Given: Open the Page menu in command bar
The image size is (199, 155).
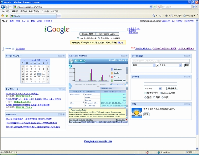Looking at the screenshot, I should click(x=176, y=16).
